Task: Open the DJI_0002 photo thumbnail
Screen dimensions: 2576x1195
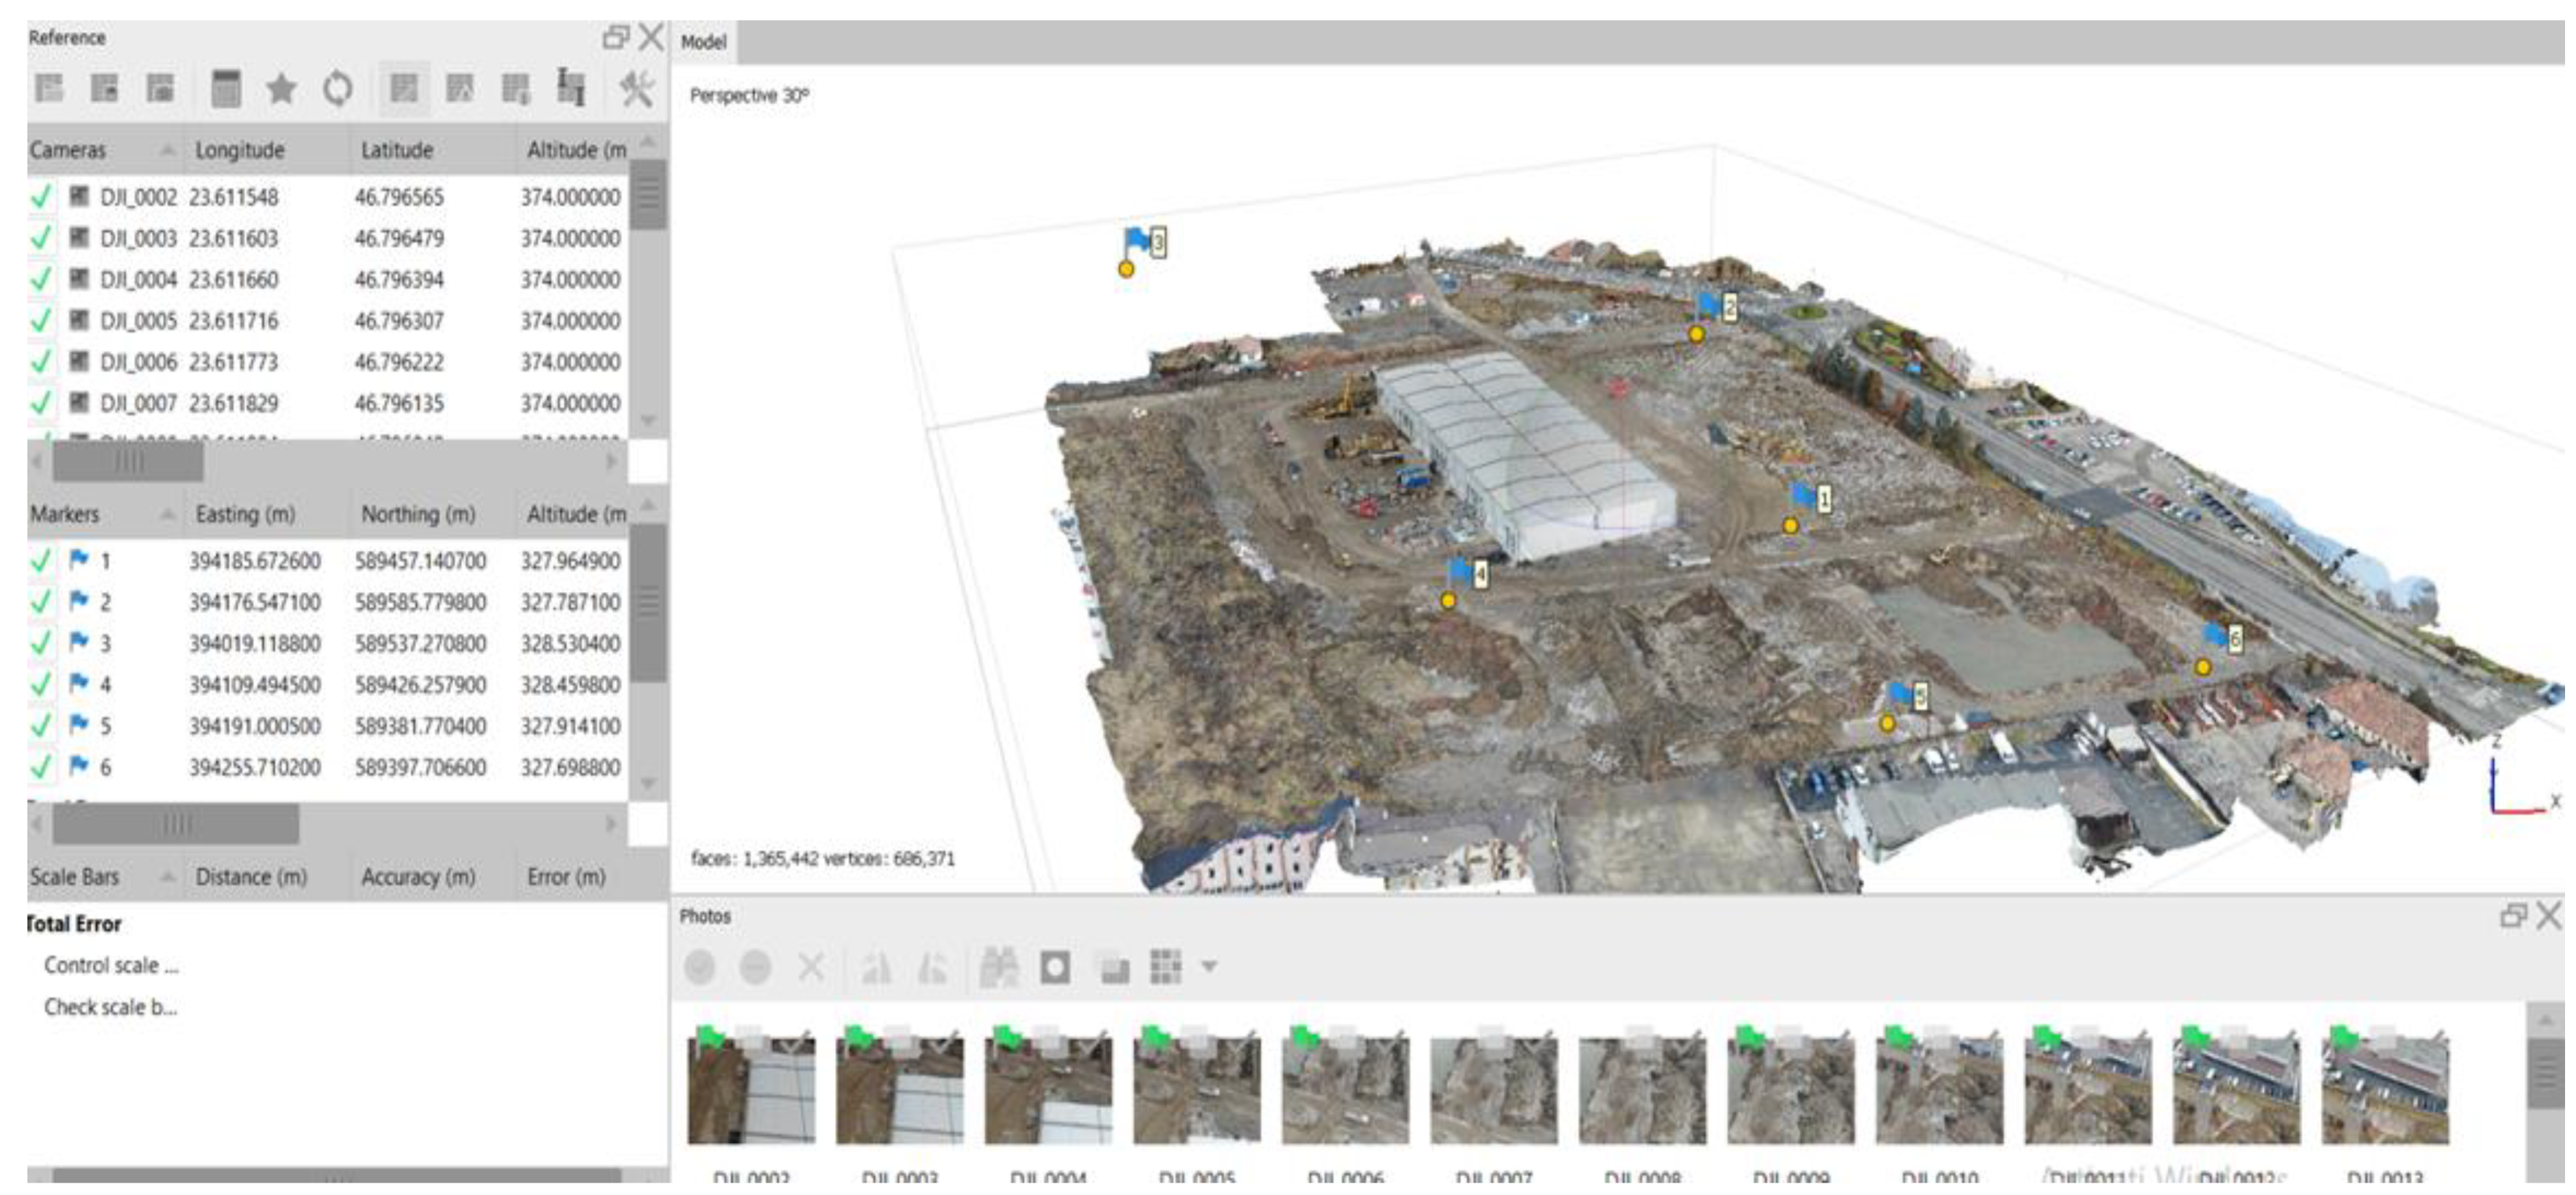Action: tap(751, 1089)
